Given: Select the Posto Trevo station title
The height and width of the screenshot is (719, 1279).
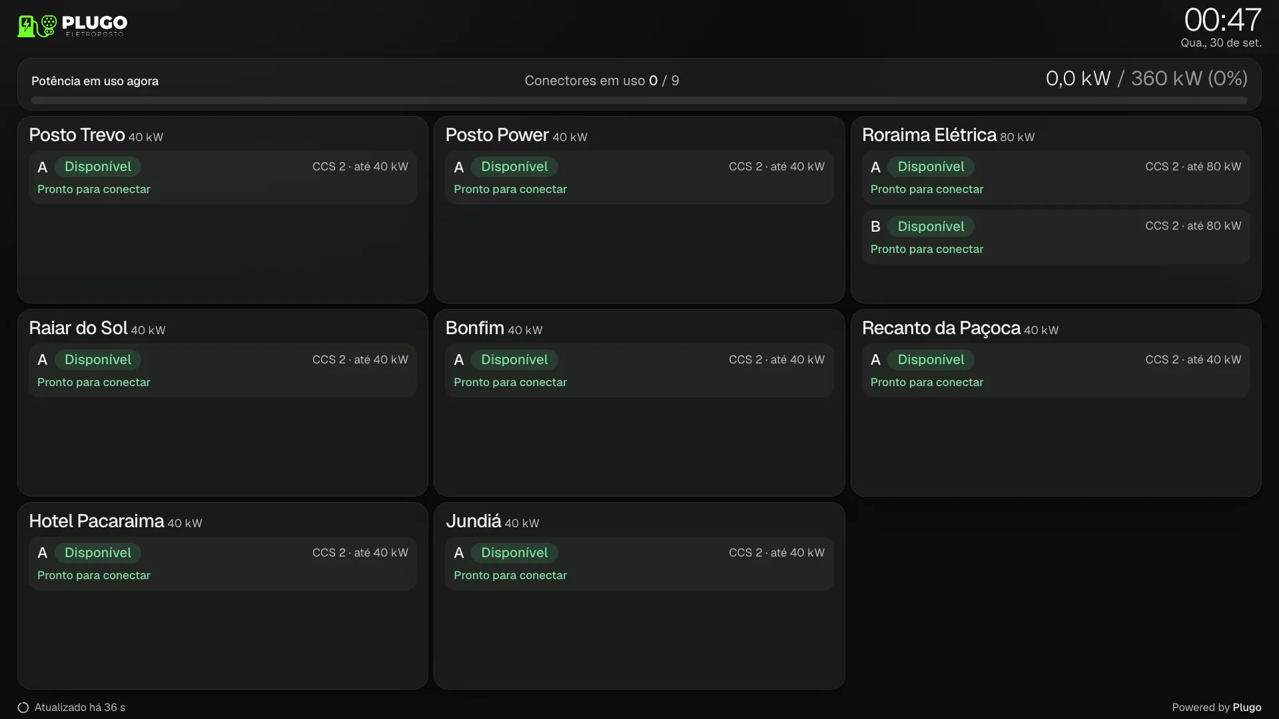Looking at the screenshot, I should coord(77,135).
